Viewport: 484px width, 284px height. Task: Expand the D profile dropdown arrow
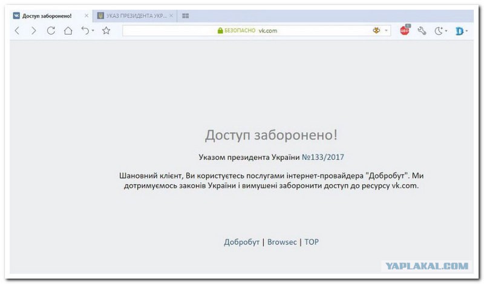tap(466, 31)
